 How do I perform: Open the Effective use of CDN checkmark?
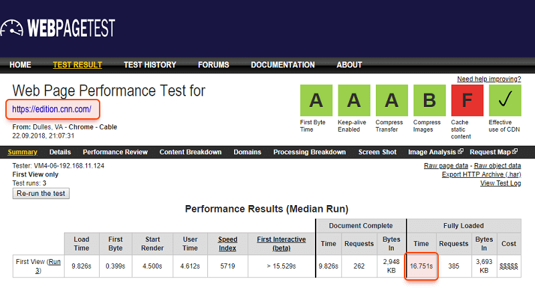505,100
